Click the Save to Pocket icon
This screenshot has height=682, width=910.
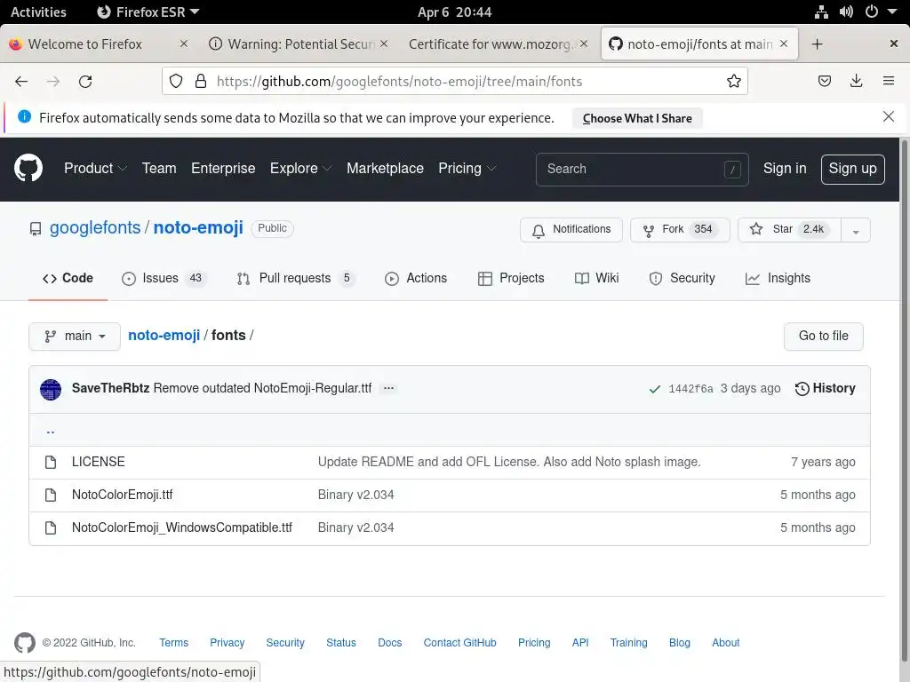click(x=825, y=81)
